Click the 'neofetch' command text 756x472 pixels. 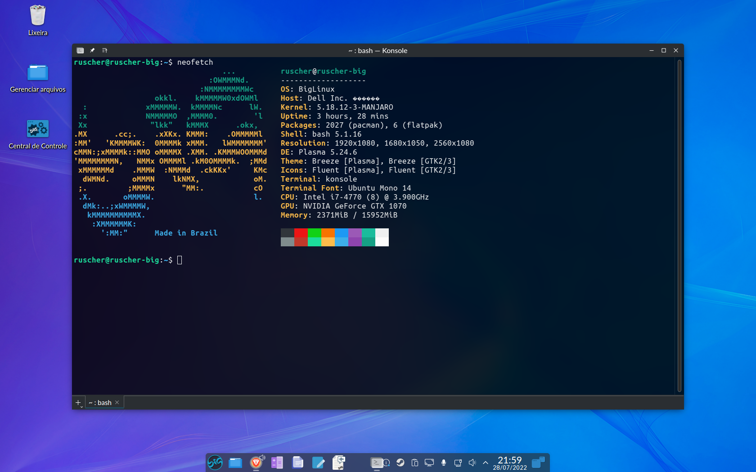coord(195,62)
